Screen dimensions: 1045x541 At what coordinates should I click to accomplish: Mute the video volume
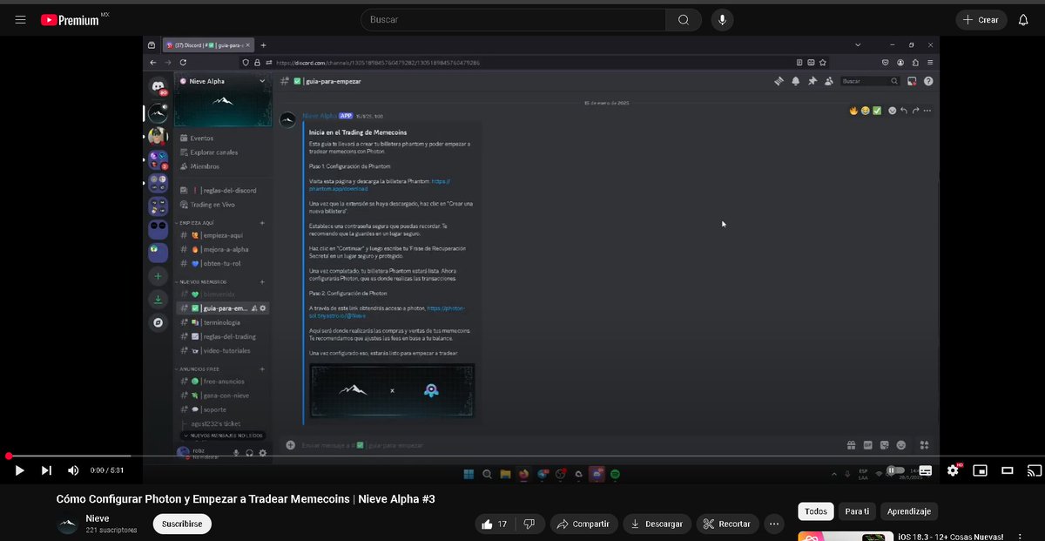73,470
